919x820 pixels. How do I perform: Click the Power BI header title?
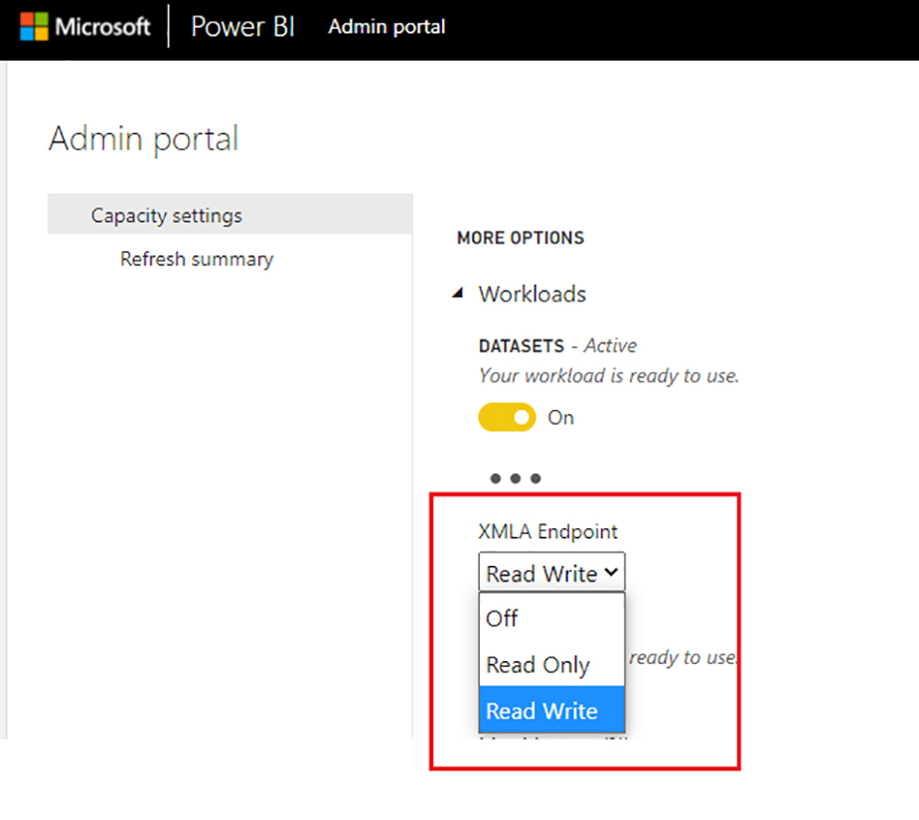click(x=242, y=27)
